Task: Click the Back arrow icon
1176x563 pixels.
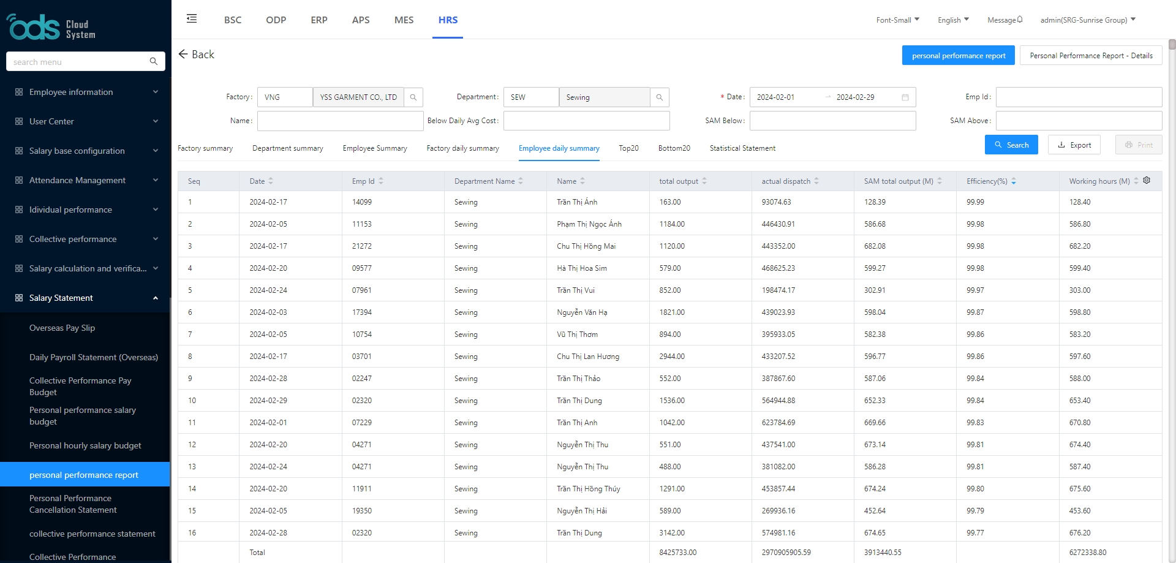Action: click(x=183, y=55)
